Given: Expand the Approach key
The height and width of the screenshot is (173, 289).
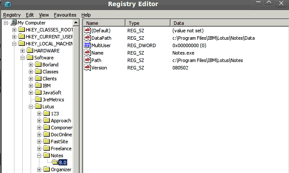Looking at the screenshot, I should (39, 121).
